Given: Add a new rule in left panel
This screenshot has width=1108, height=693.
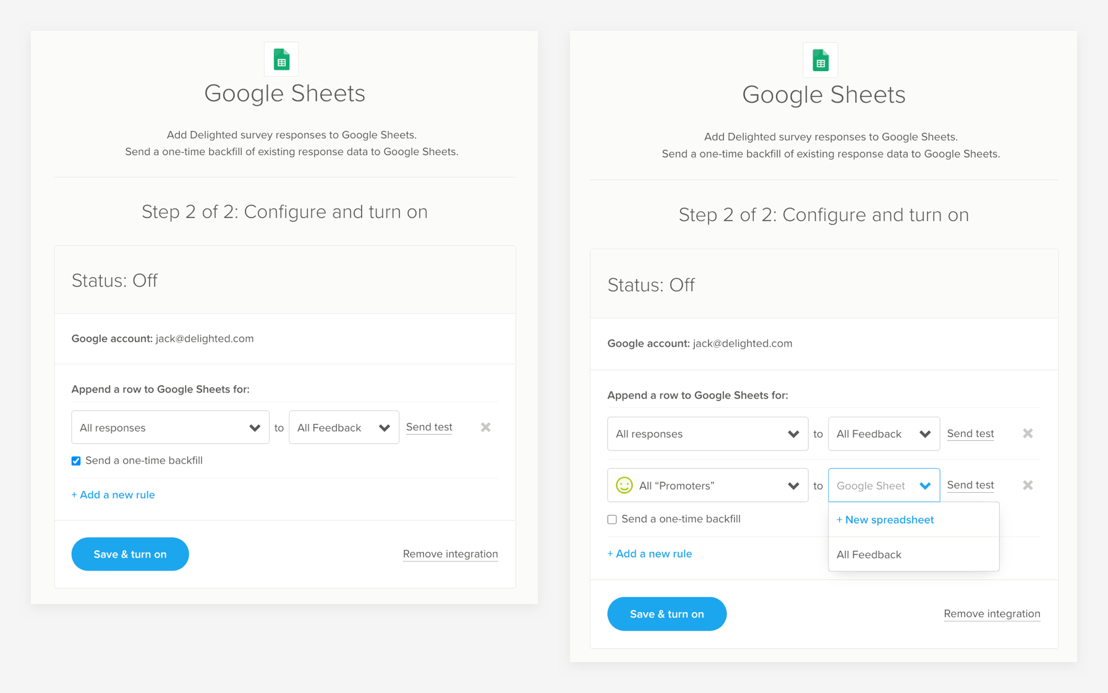Looking at the screenshot, I should [x=113, y=495].
